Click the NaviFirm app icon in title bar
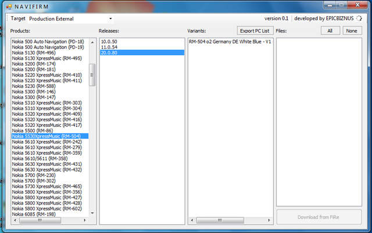This screenshot has height=233, width=372. [9, 7]
